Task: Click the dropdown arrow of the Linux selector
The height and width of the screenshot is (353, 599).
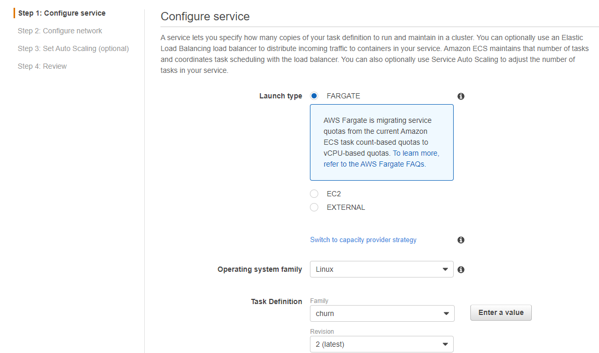Action: click(x=445, y=269)
